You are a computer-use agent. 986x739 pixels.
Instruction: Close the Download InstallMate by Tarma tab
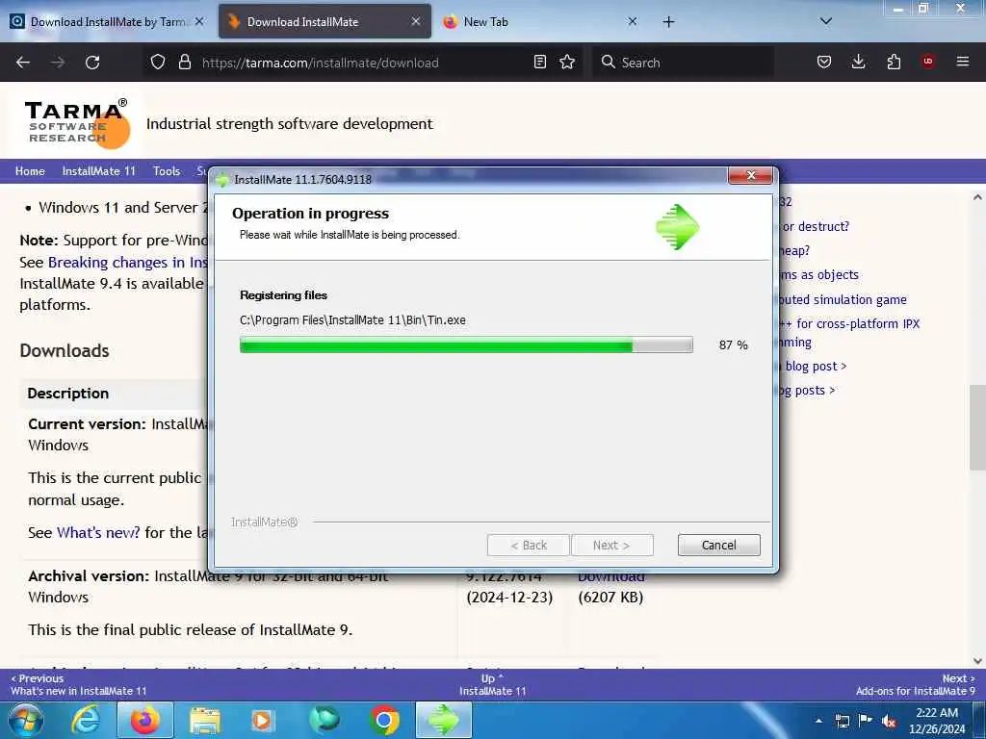click(199, 21)
